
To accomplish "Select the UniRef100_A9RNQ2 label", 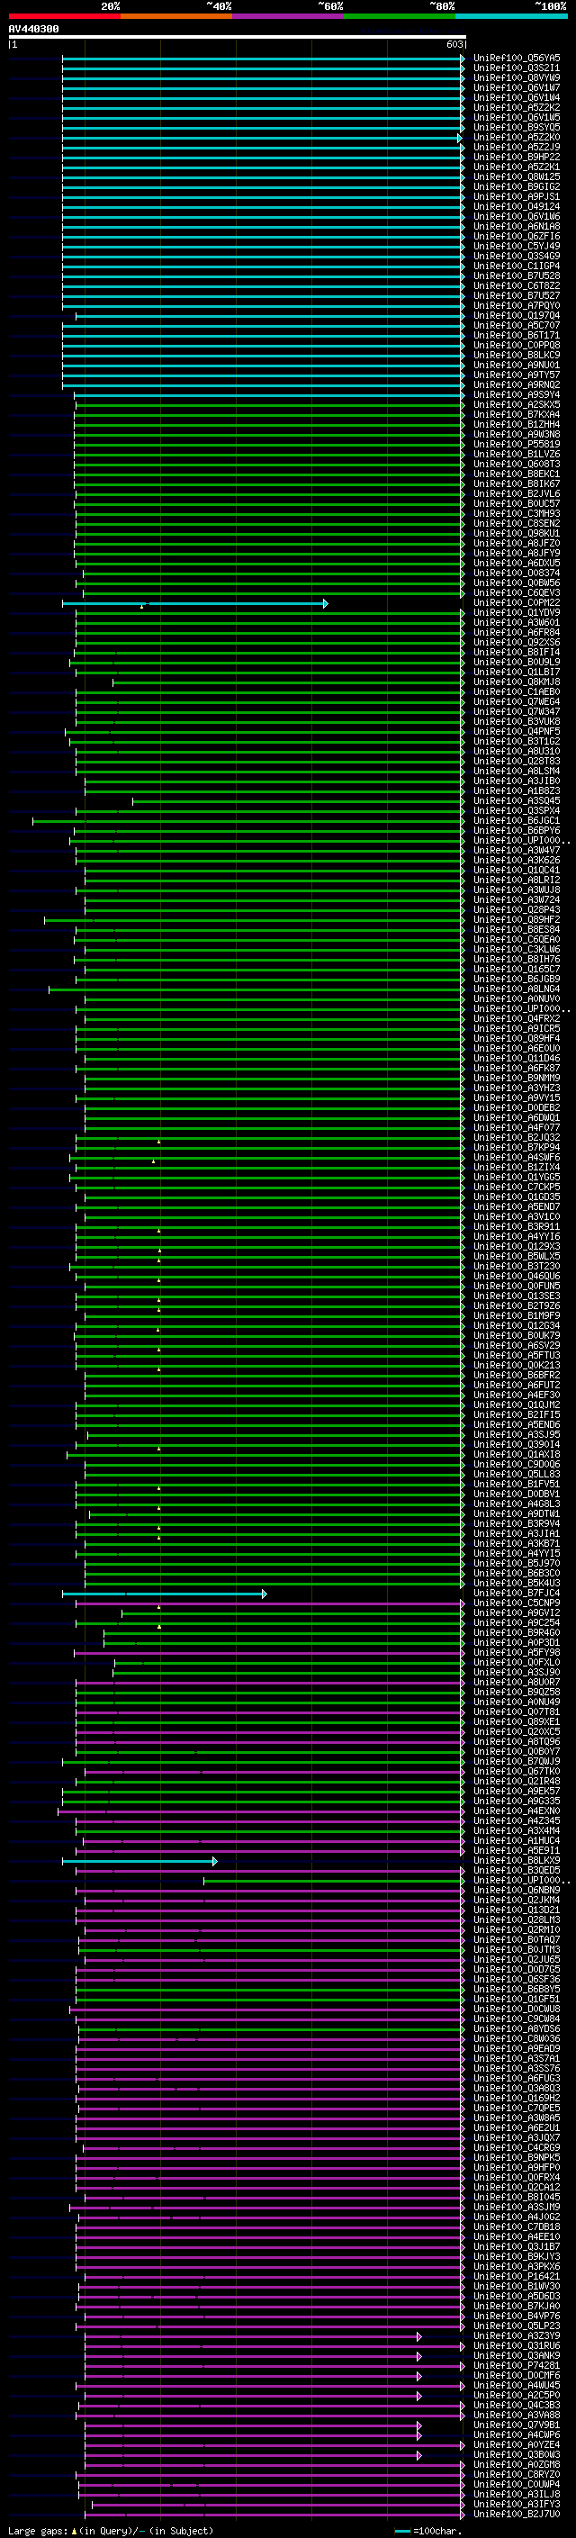I will [x=517, y=385].
